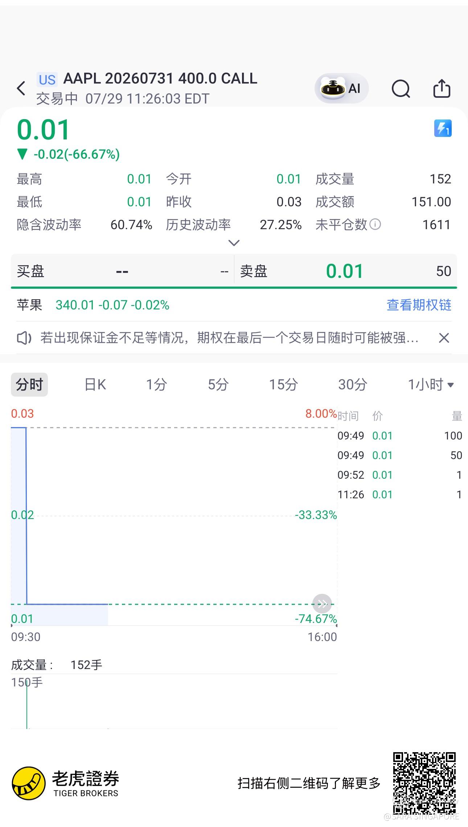
Task: Switch to the 15分 chart tab
Action: pos(283,384)
